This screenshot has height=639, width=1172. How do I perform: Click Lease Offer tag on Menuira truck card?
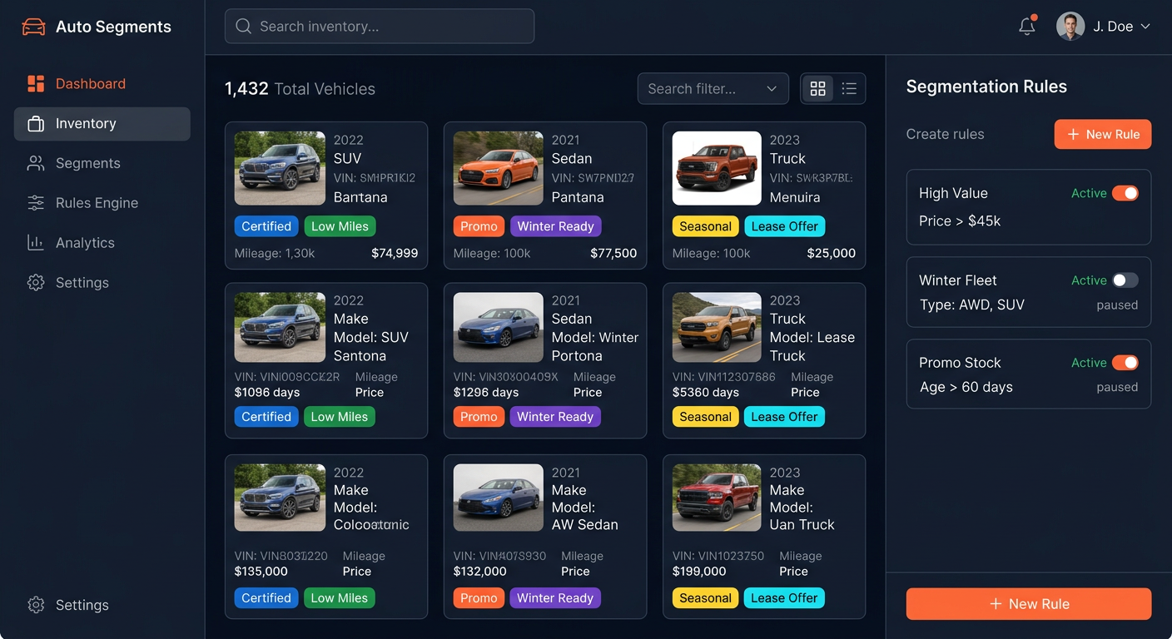(784, 226)
